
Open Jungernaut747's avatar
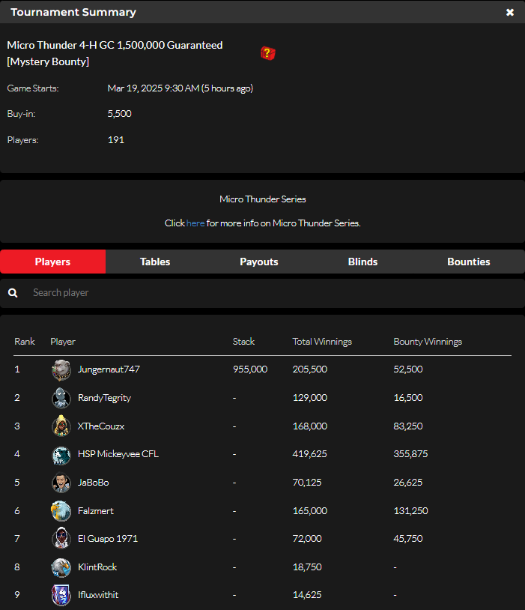pos(61,369)
